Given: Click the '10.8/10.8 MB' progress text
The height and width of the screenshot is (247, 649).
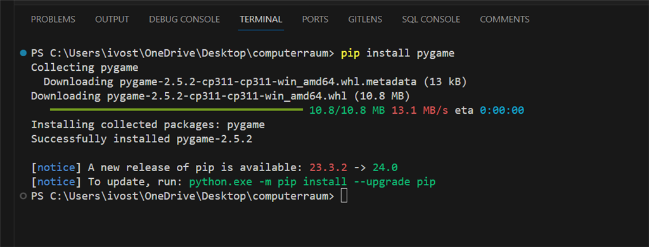Looking at the screenshot, I should tap(347, 111).
